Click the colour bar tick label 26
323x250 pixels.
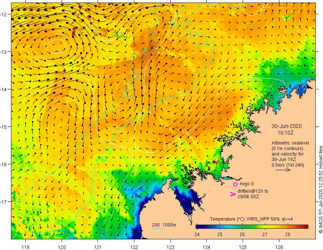pyautogui.click(x=242, y=234)
